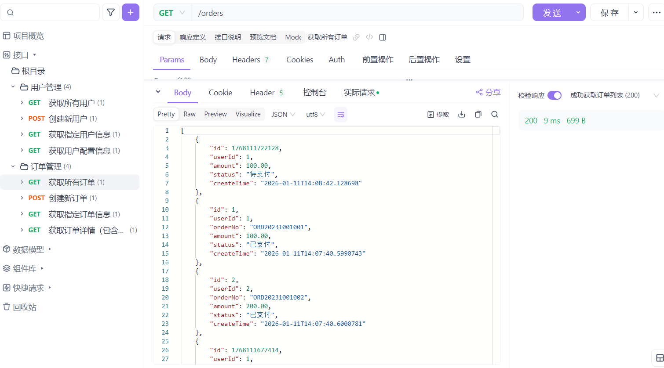The width and height of the screenshot is (664, 368).
Task: Download the response body
Action: (461, 114)
